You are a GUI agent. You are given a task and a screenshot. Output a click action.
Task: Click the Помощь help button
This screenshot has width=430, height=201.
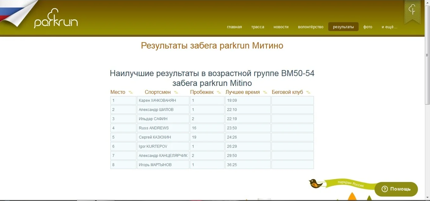click(x=396, y=189)
